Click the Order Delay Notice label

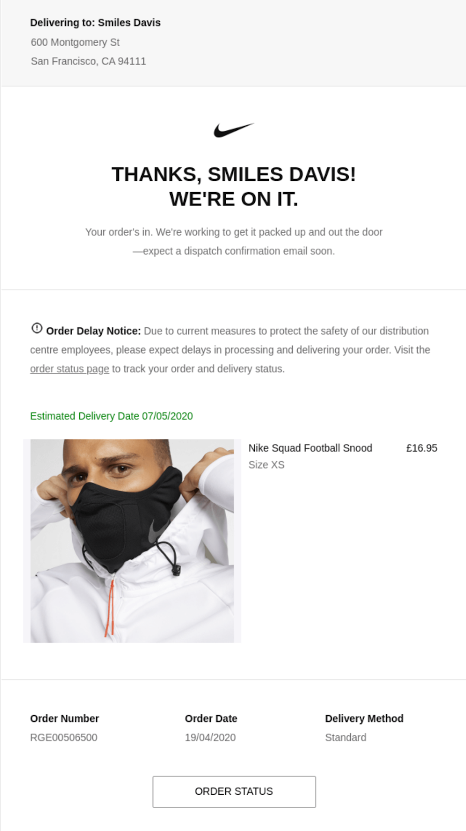(93, 331)
